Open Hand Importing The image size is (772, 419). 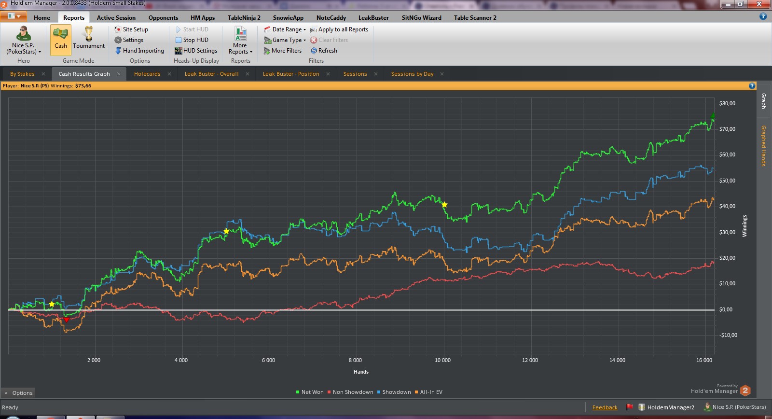click(x=139, y=51)
